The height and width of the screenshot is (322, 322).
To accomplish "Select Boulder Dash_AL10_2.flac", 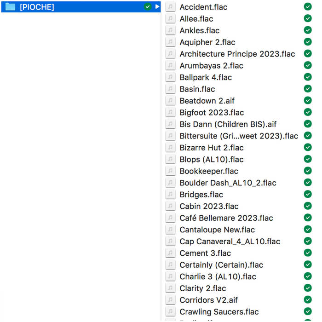I will pos(228,183).
